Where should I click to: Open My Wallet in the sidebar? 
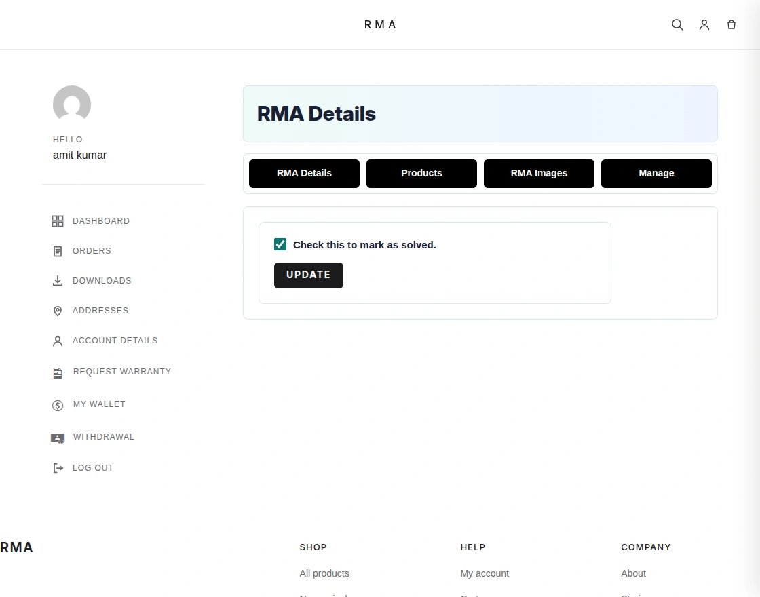tap(99, 404)
